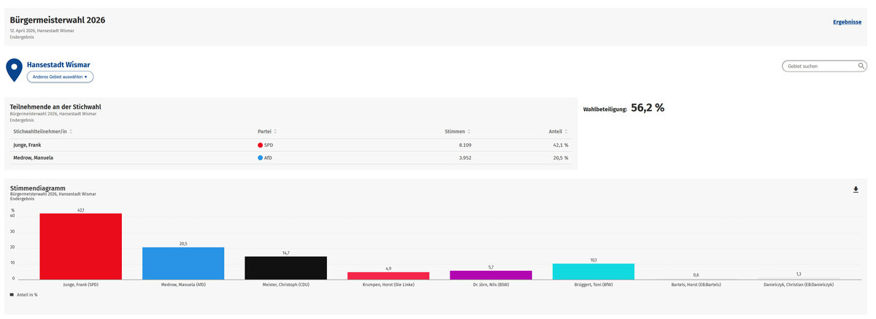Click the red Junge, Frank (SPD) bar

80,247
